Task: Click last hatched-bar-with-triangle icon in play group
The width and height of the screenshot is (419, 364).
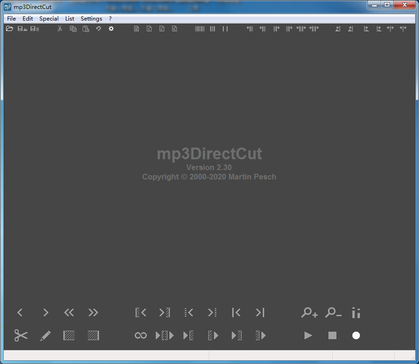Action: point(260,335)
